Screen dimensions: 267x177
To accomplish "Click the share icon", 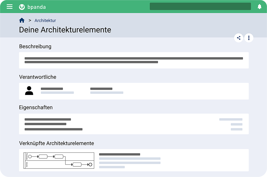I will click(238, 38).
